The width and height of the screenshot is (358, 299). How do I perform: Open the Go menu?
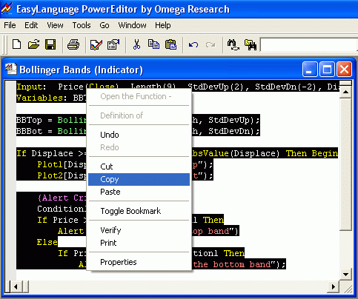pos(105,25)
